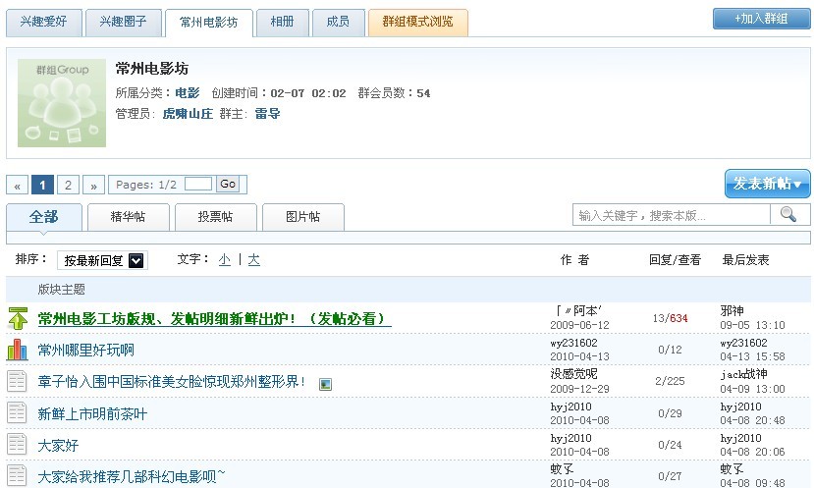This screenshot has height=488, width=814.
Task: Open the 成员 members tab
Action: pos(338,22)
